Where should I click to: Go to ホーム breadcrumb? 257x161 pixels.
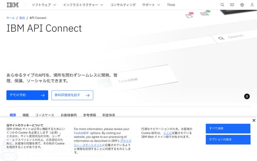coord(10,18)
